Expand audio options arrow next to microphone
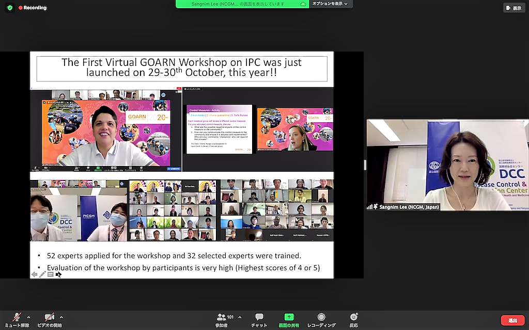This screenshot has height=330, width=529. pyautogui.click(x=28, y=317)
